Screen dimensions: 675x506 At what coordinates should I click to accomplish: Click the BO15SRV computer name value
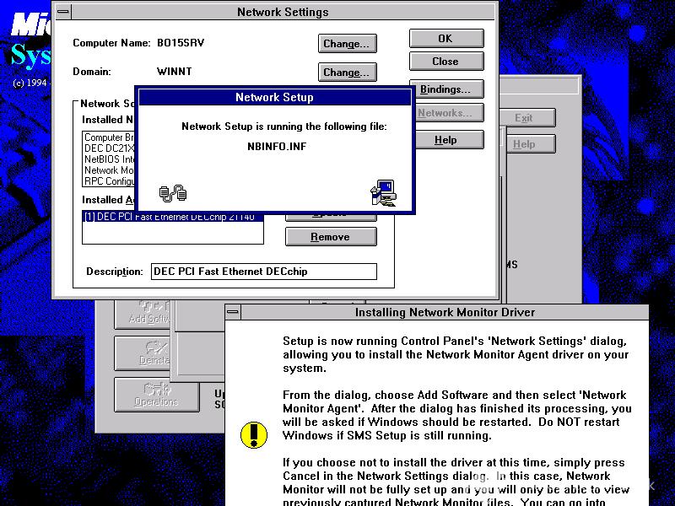click(181, 43)
